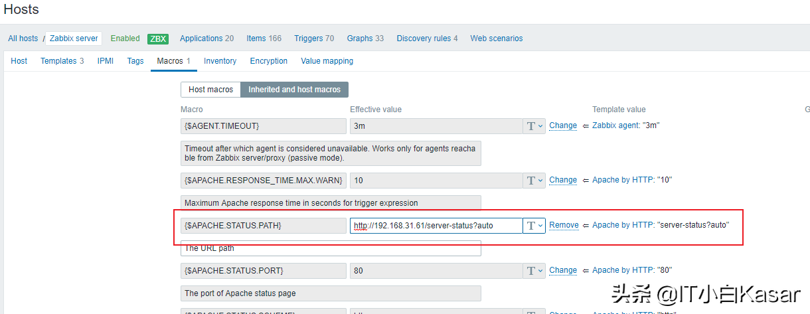Click the Apache by HTTP server-status template link
The image size is (810, 314).
point(661,225)
